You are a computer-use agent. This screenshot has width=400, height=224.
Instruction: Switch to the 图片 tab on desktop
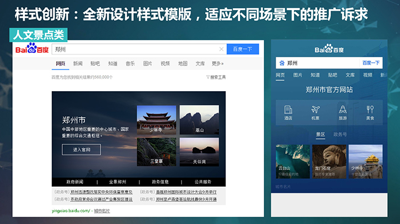[147, 63]
